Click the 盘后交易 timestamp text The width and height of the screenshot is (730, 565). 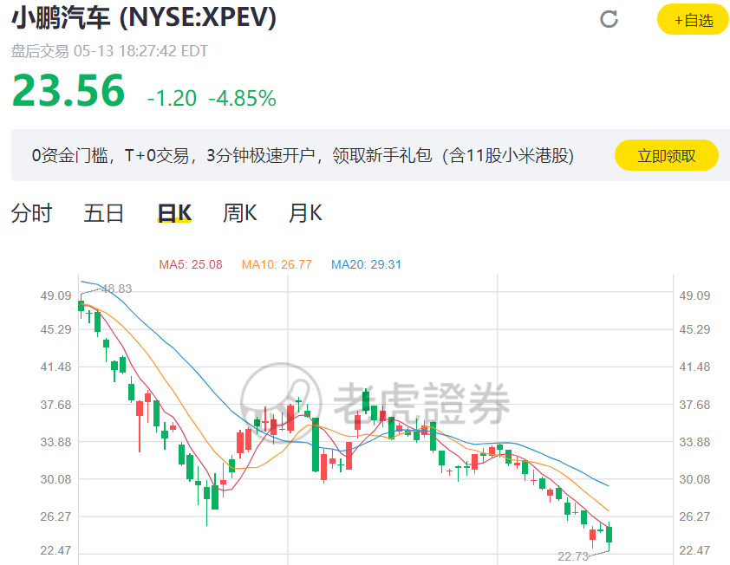(x=109, y=50)
